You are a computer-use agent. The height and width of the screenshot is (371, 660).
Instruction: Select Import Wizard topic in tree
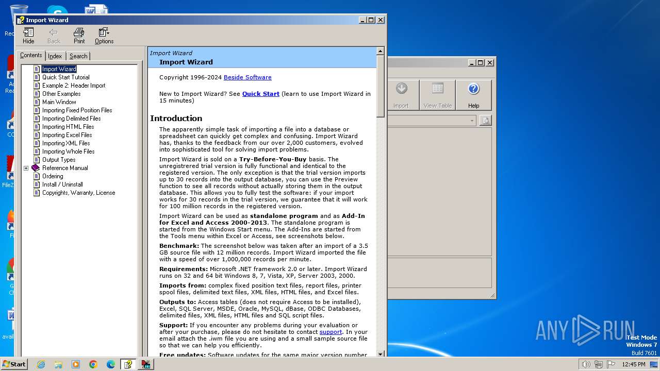pos(59,69)
